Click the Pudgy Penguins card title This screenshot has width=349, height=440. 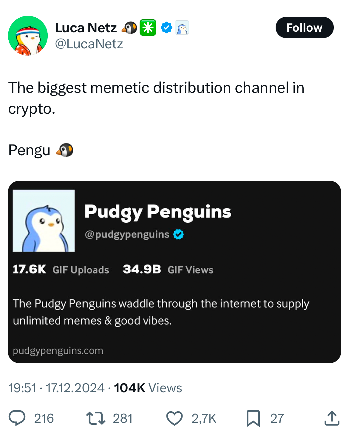pyautogui.click(x=158, y=212)
